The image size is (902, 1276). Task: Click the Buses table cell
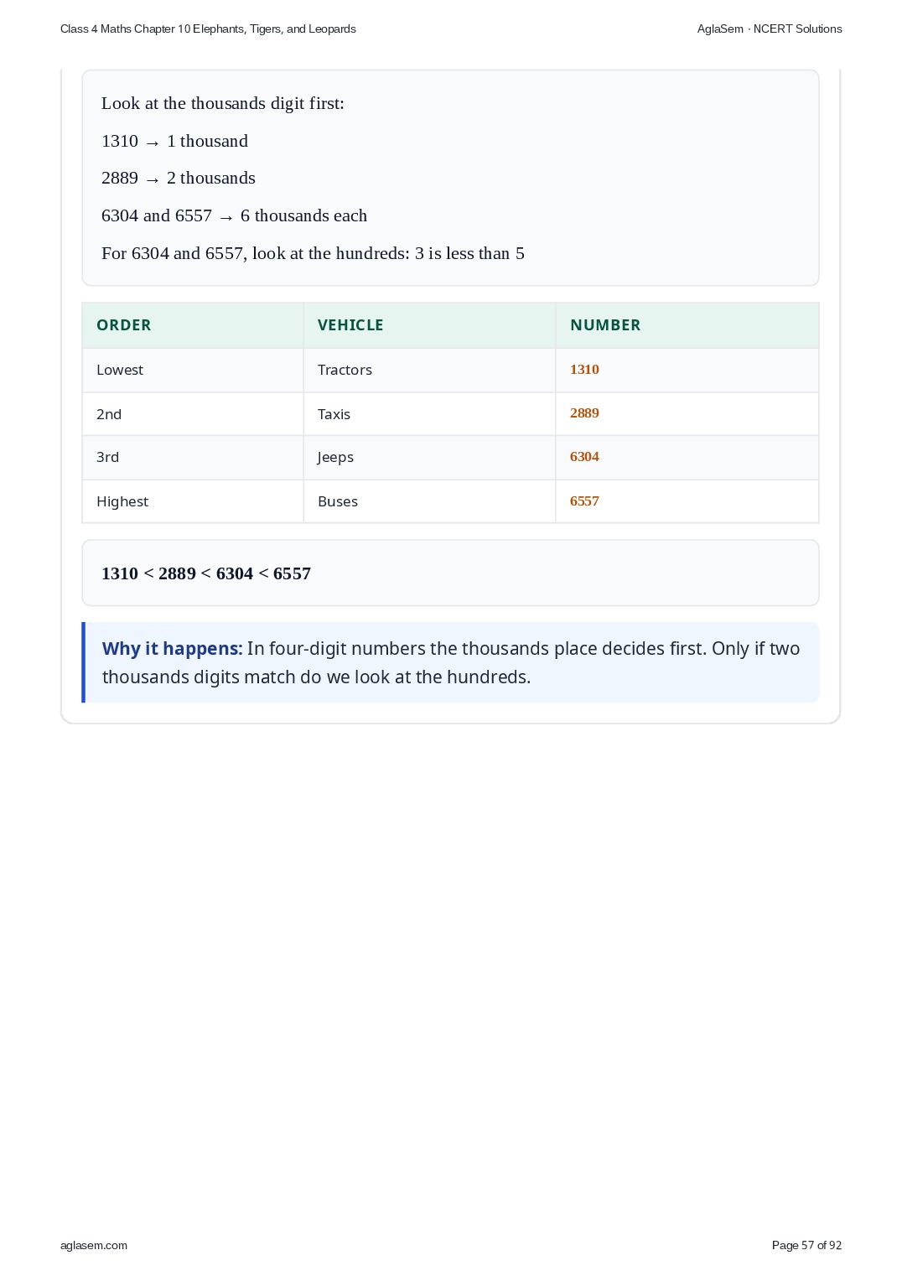pos(429,501)
